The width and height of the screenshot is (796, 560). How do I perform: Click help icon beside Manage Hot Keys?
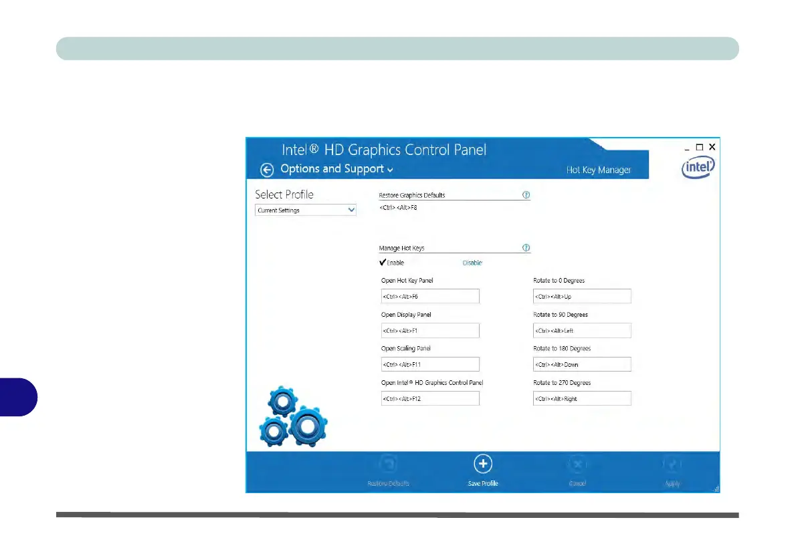click(526, 247)
